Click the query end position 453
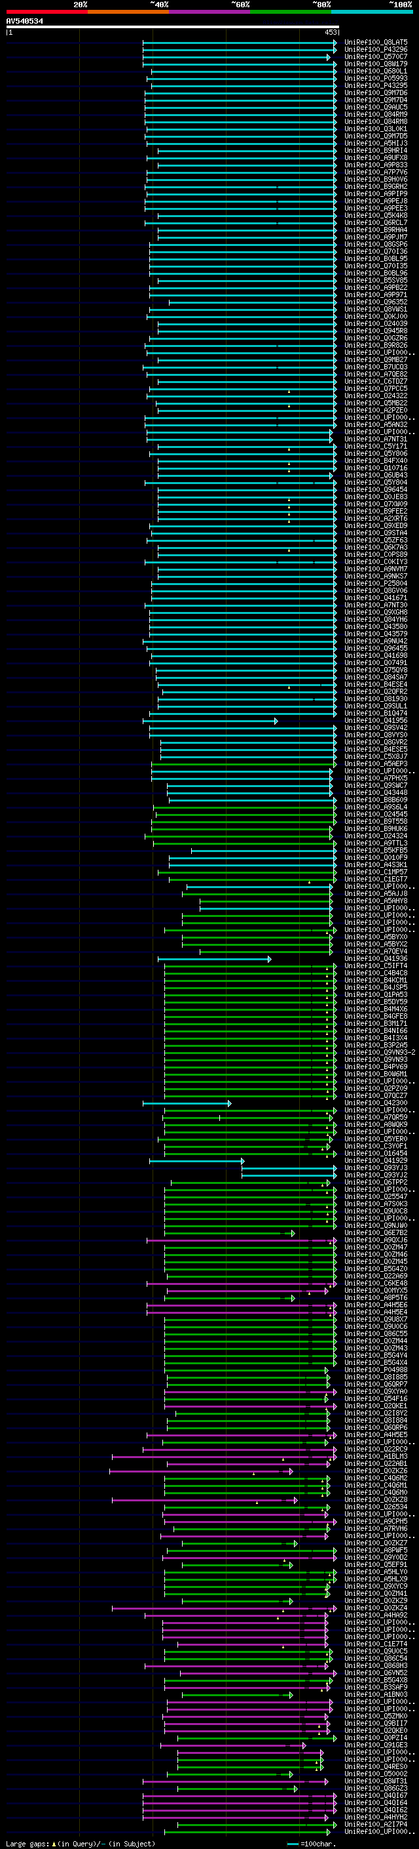The height and width of the screenshot is (1849, 419). (330, 32)
